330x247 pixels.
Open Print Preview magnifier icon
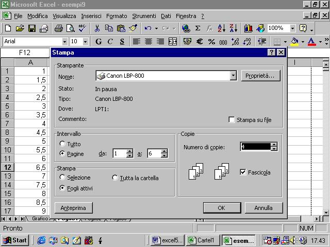[71, 28]
